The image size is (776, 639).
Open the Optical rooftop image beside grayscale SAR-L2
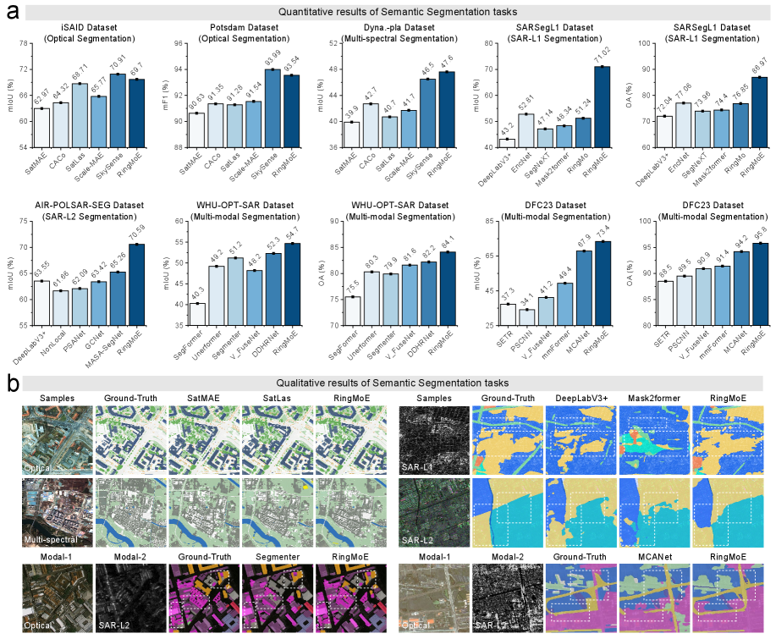58,598
